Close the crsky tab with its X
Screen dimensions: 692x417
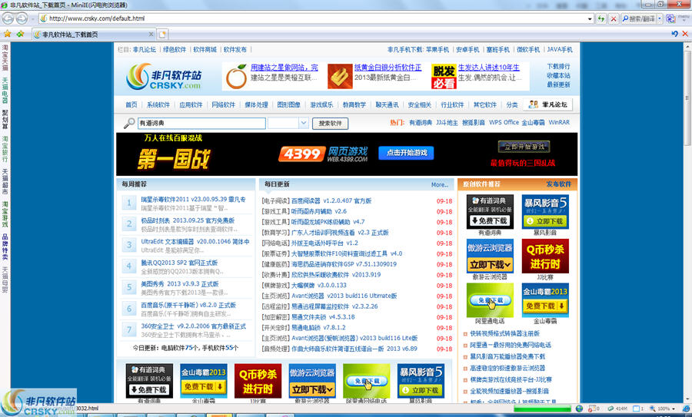click(x=151, y=34)
